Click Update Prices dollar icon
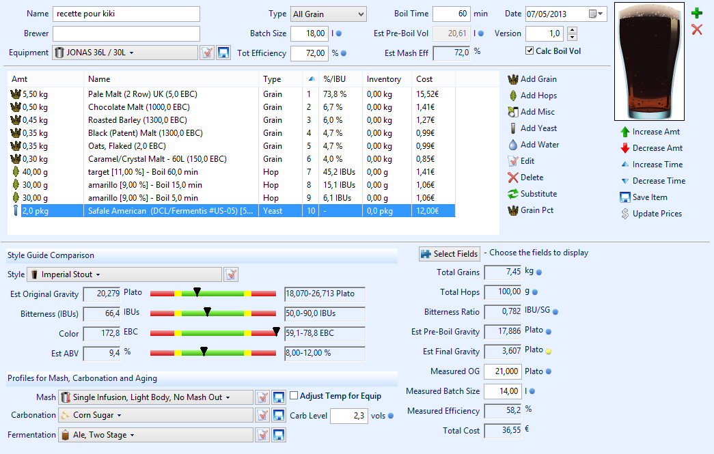 point(624,214)
